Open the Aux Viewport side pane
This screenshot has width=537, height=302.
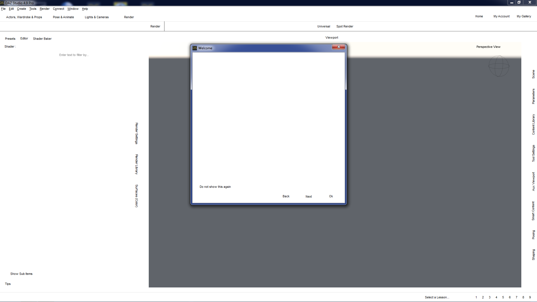click(533, 182)
